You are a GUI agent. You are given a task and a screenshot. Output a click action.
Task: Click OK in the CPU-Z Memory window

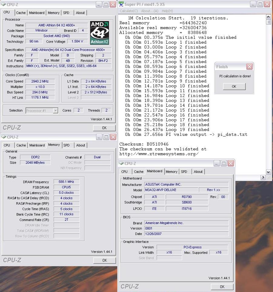(x=105, y=260)
